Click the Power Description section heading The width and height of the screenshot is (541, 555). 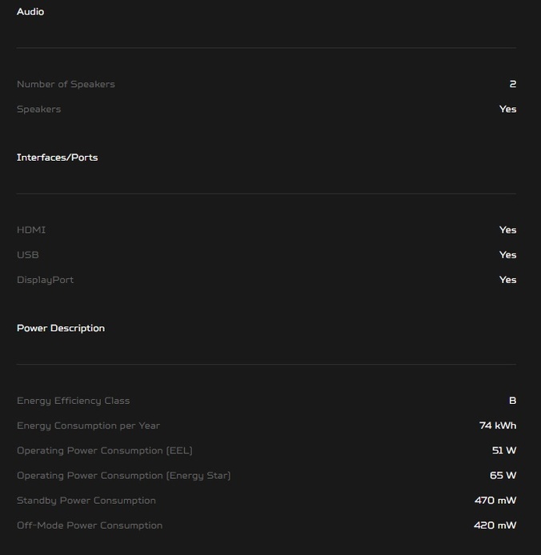point(61,328)
